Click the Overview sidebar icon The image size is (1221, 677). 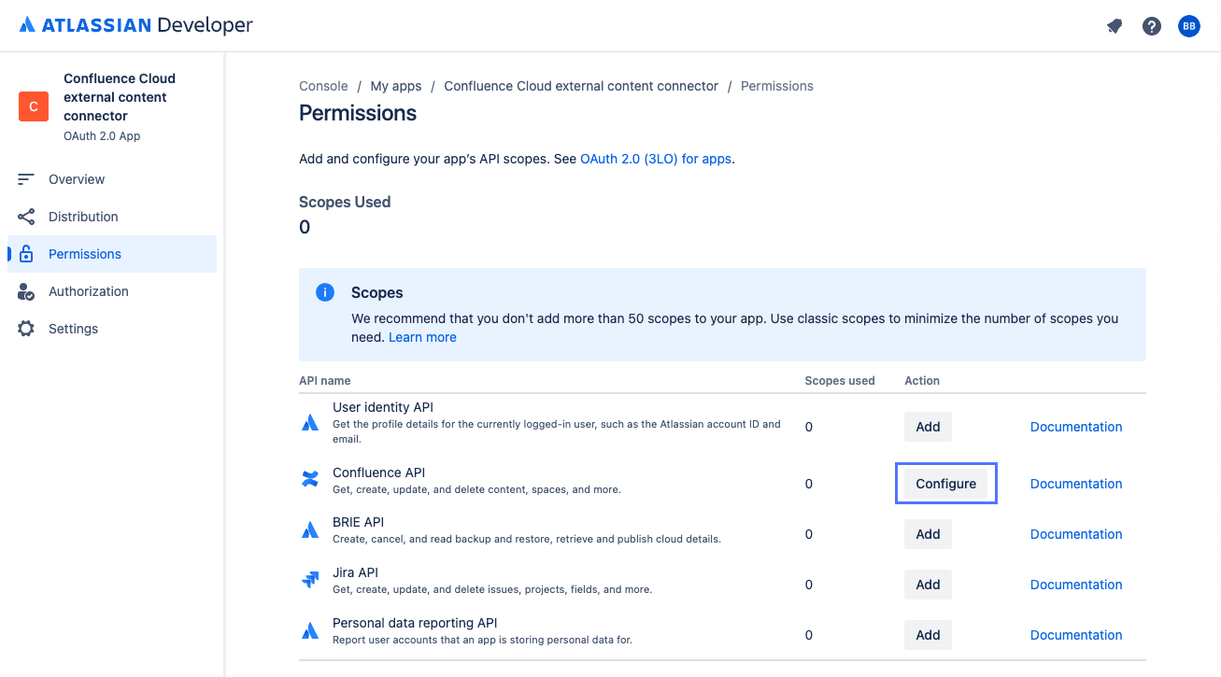point(26,179)
